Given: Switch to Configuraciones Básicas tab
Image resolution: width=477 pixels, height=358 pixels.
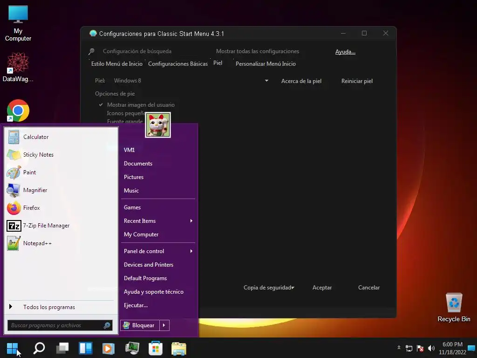Looking at the screenshot, I should tap(178, 64).
